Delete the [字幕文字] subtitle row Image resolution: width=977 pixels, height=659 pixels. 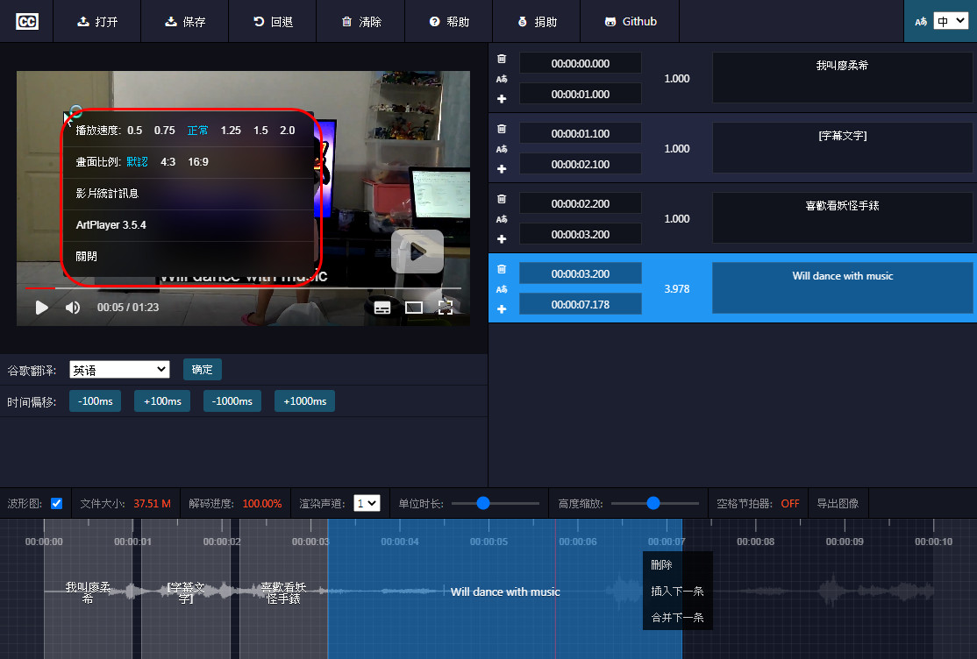click(502, 129)
